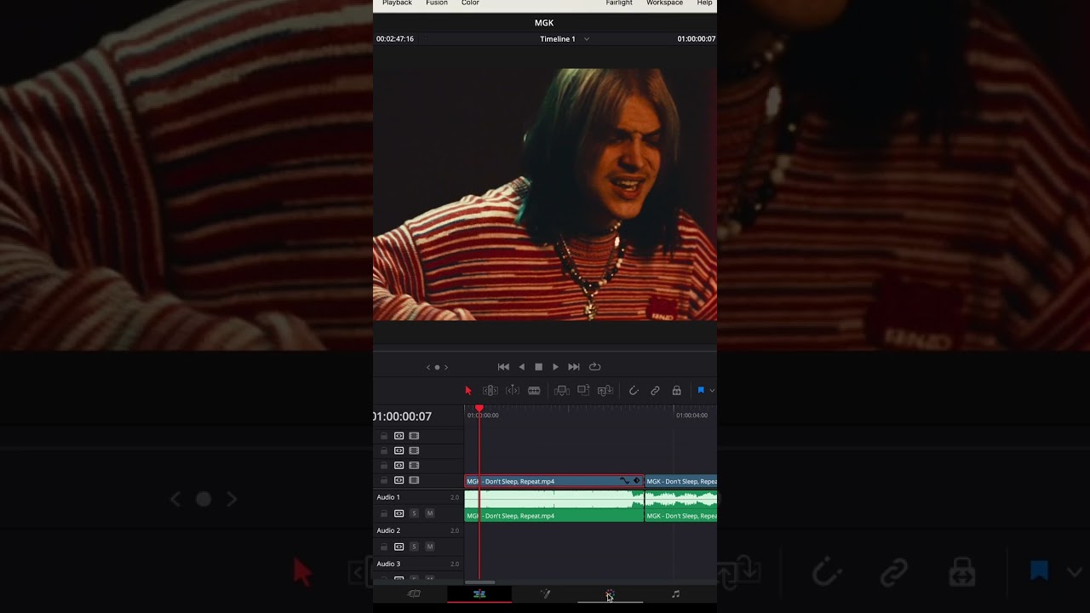The width and height of the screenshot is (1090, 613).
Task: Click the timeline playhead handle on ruler
Action: tap(479, 410)
